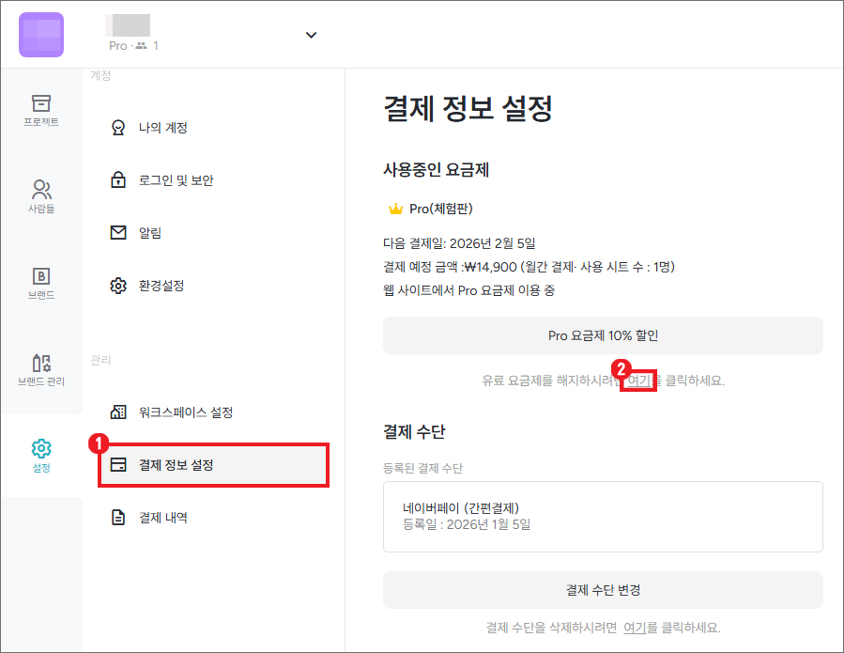The height and width of the screenshot is (653, 844).
Task: Select the 설정 gear icon in sidebar
Action: (41, 448)
